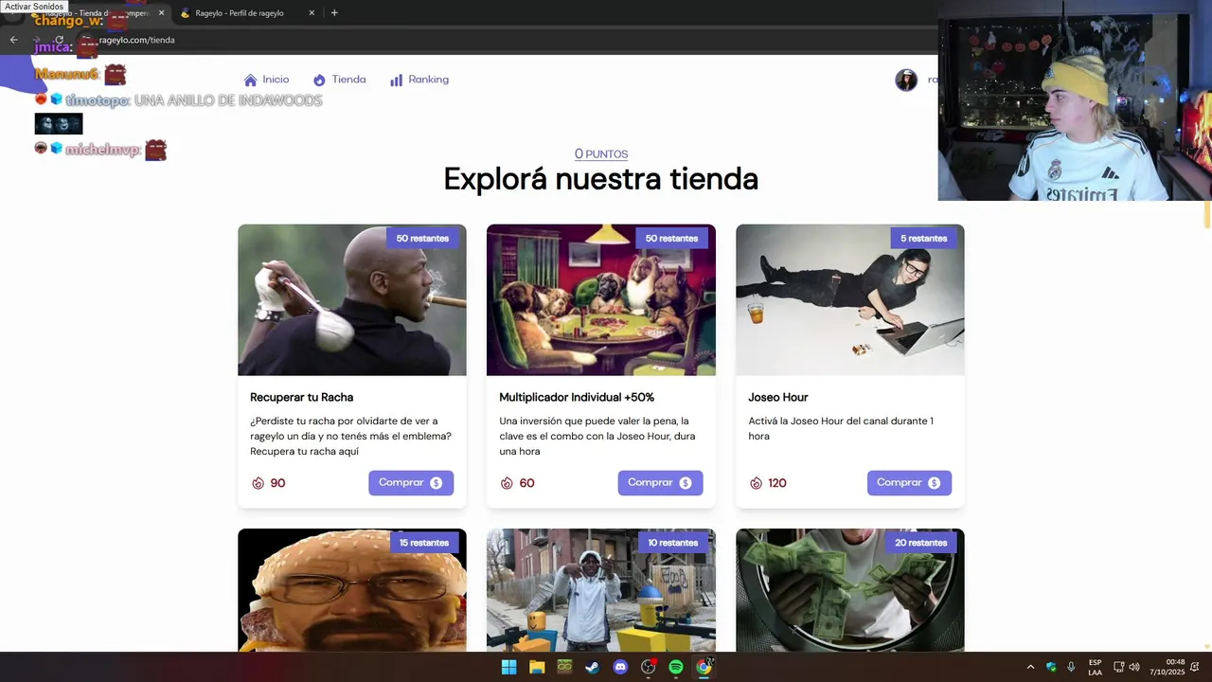Viewport: 1212px width, 682px height.
Task: Click the flame price icon next to 90
Action: click(x=258, y=483)
